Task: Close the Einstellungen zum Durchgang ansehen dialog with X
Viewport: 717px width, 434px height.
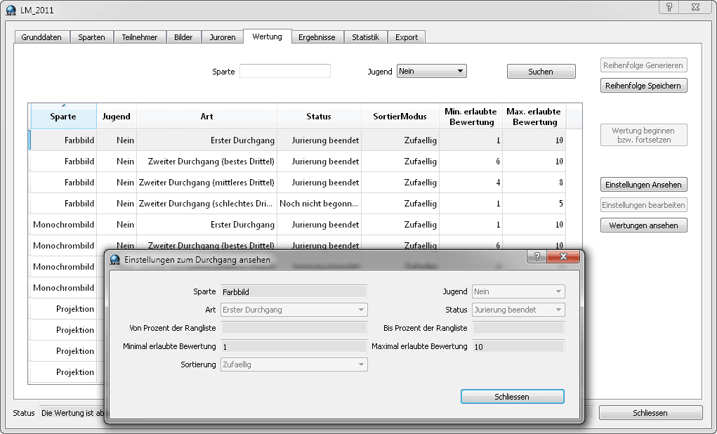Action: [x=563, y=256]
